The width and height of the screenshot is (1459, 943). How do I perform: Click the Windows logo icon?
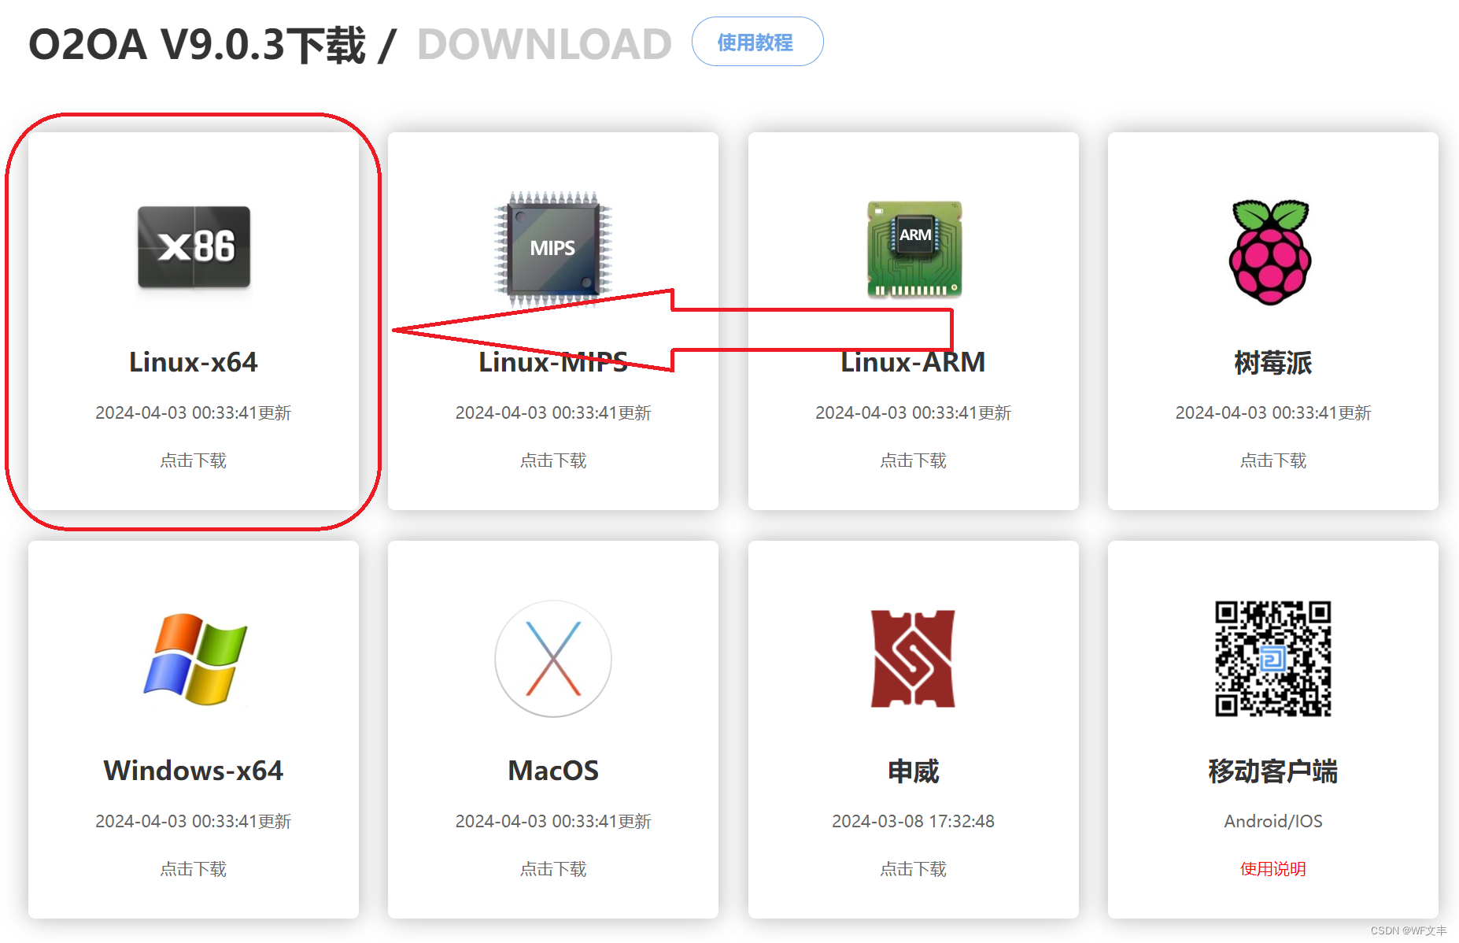[194, 660]
